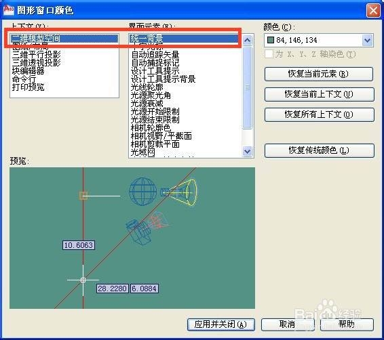384x340 pixels.
Task: Click 恢复传统颜色 button
Action: pyautogui.click(x=320, y=150)
